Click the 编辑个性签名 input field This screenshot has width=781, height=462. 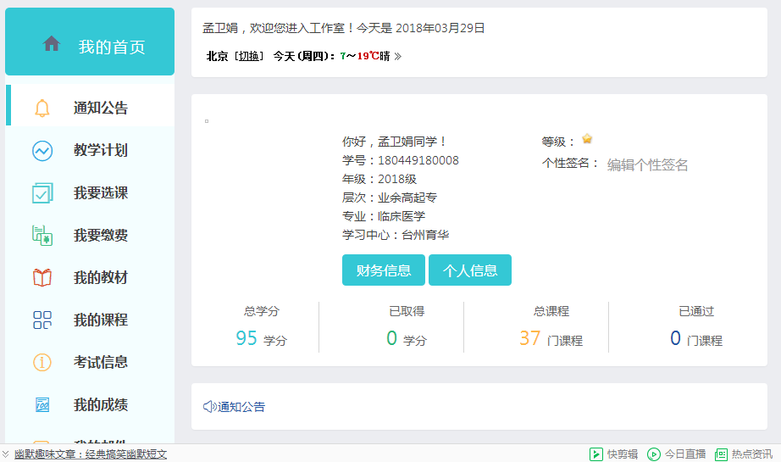click(647, 165)
